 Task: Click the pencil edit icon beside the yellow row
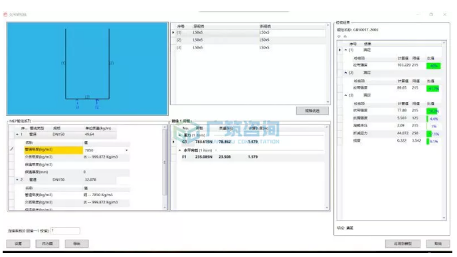12,149
